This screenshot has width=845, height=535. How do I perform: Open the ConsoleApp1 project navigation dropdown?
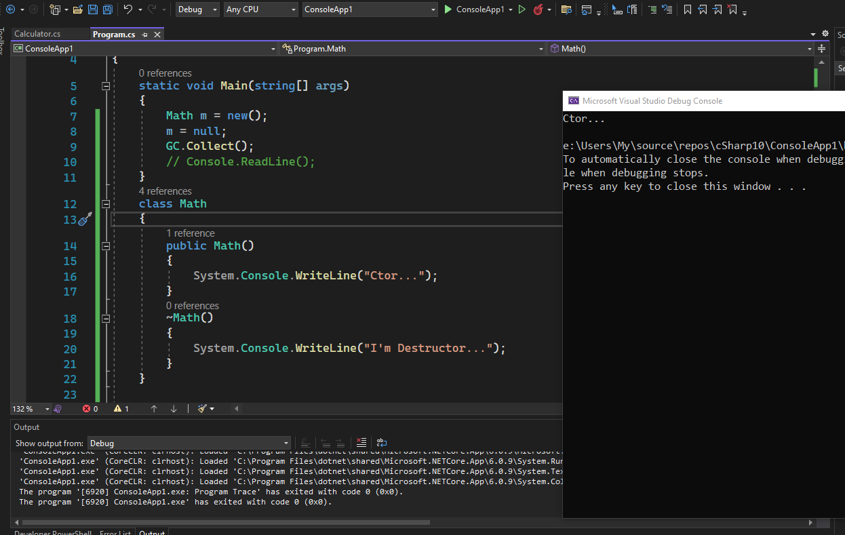145,49
